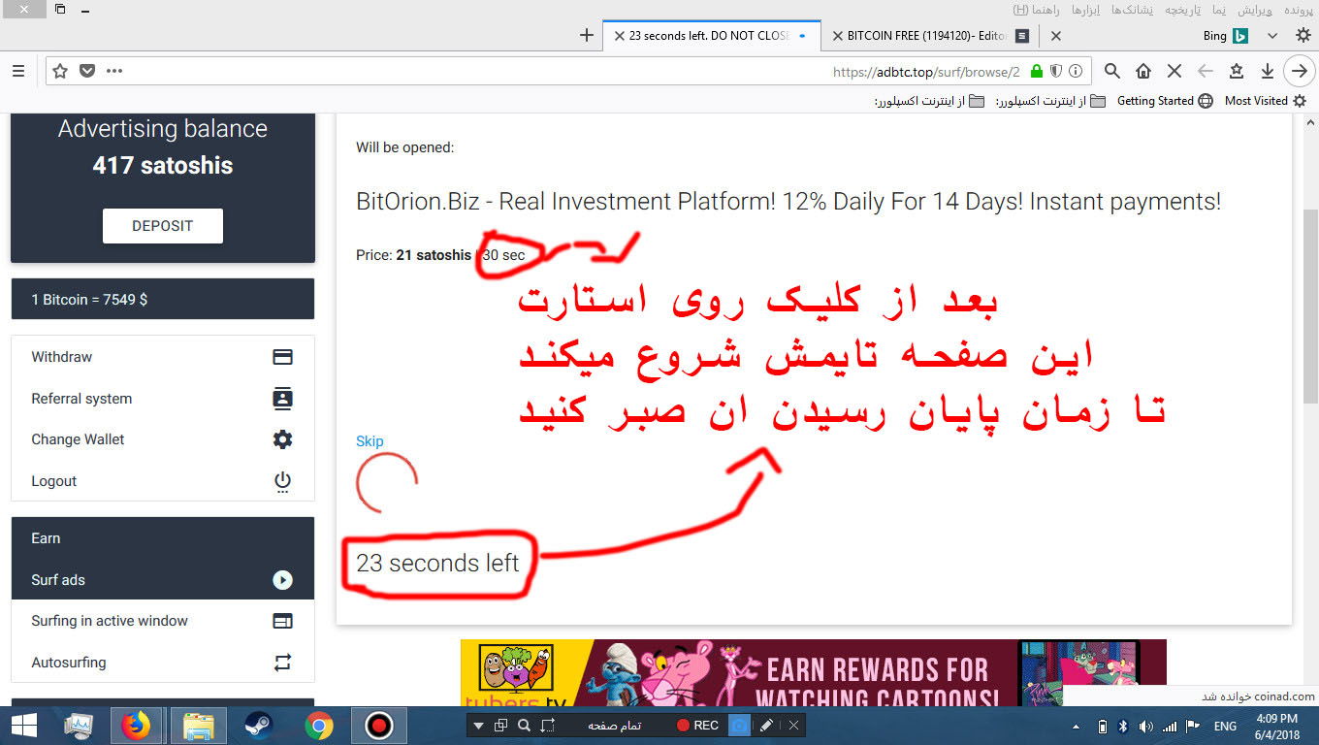Viewport: 1319px width, 745px height.
Task: Switch input language via ENG indicator
Action: (x=1225, y=726)
